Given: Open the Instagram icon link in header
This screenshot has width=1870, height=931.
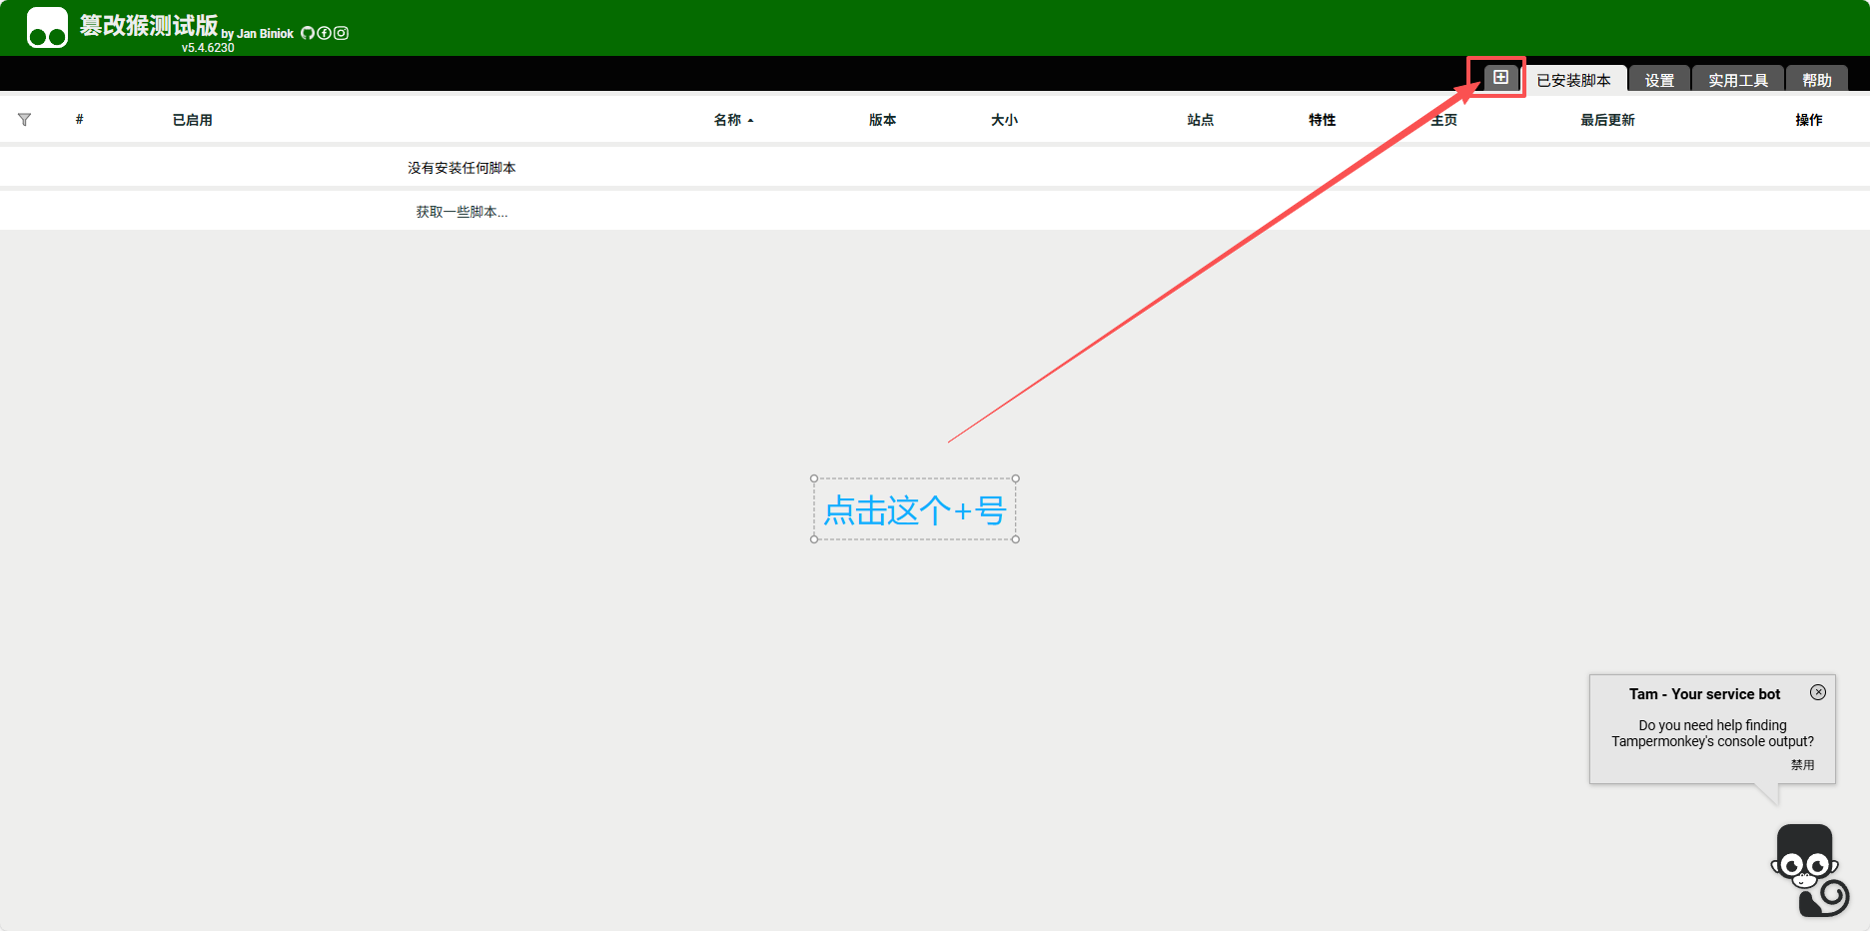Looking at the screenshot, I should [342, 33].
